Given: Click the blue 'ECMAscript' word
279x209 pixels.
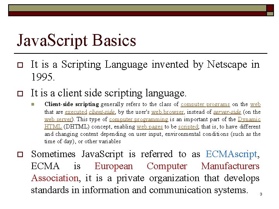Looking at the screenshot, I should pos(231,154).
